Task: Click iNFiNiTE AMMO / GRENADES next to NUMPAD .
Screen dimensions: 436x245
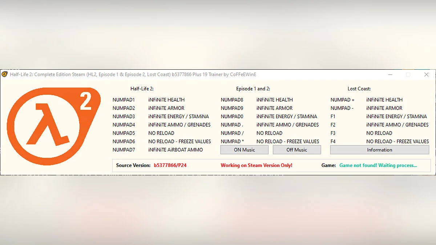Action: [288, 125]
